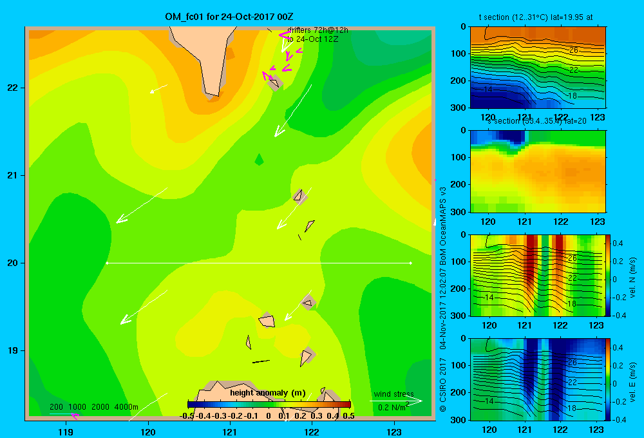Click the '14' isotherm label in temperature section
The image size is (644, 438).
coord(488,89)
